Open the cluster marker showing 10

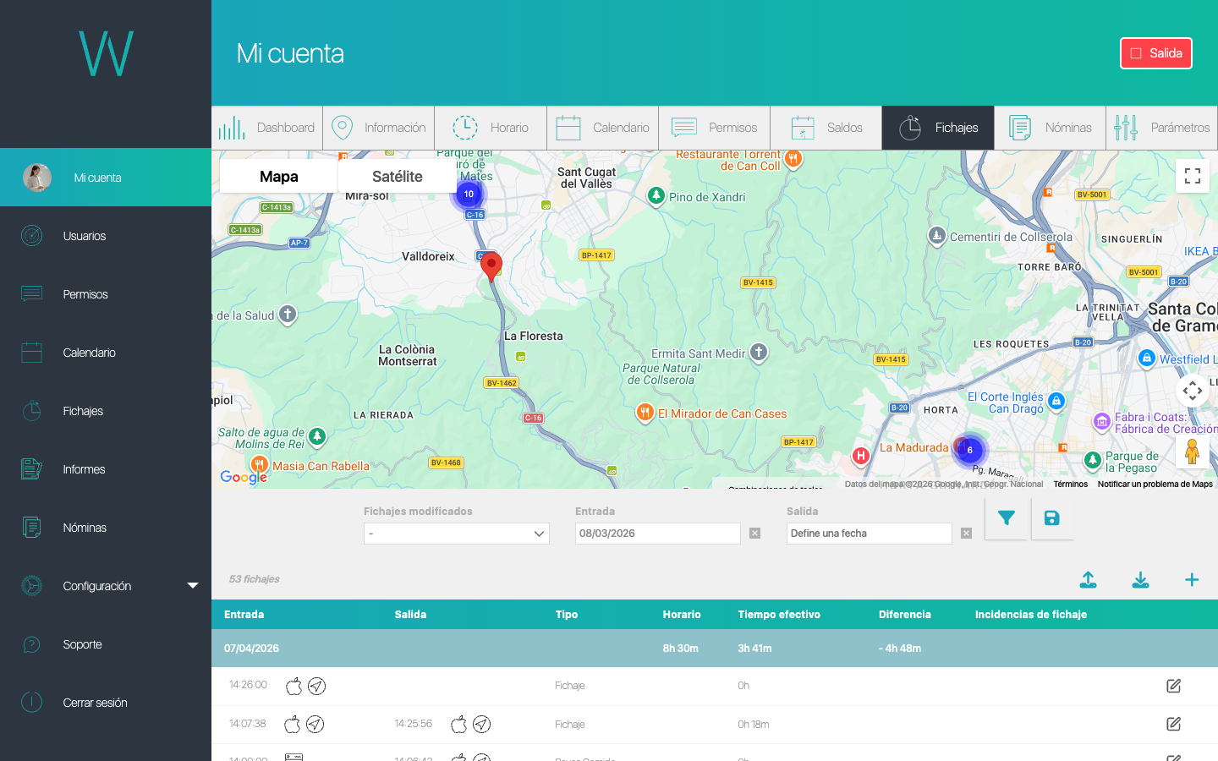[469, 194]
